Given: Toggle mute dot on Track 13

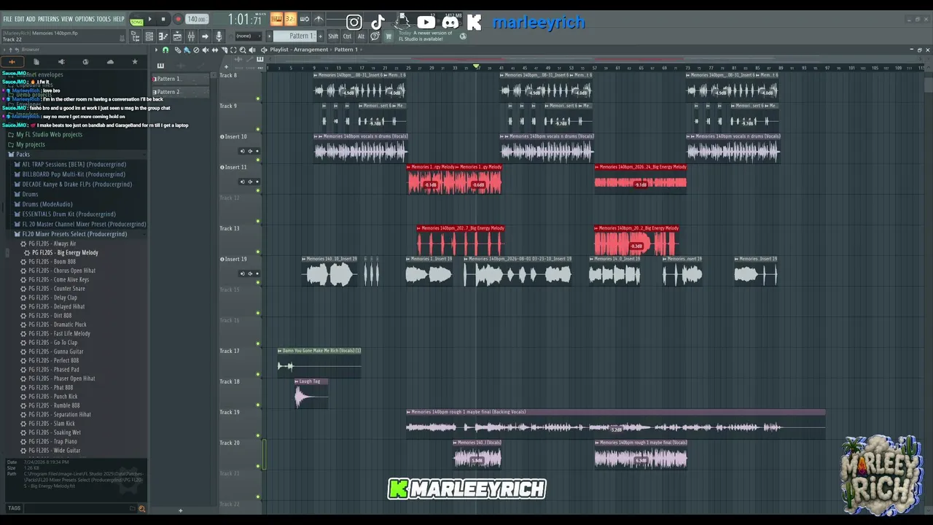Looking at the screenshot, I should [x=258, y=252].
